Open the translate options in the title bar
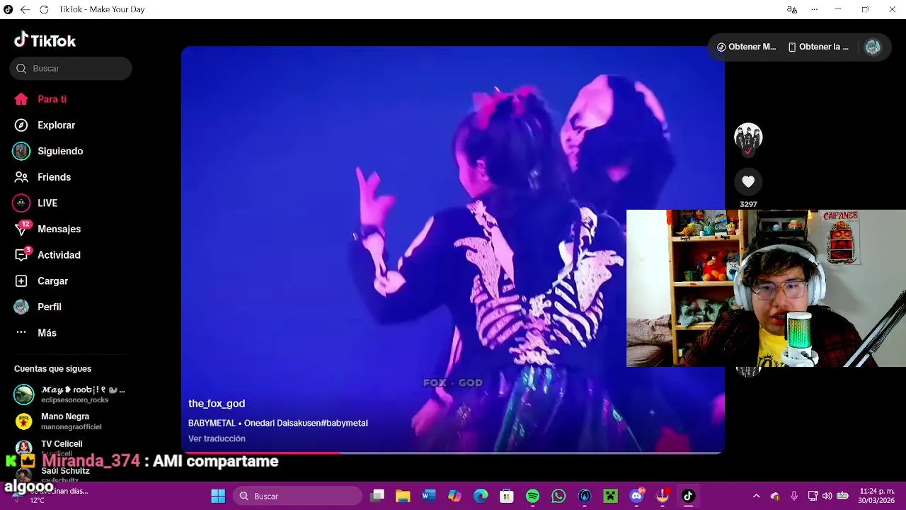Screen dimensions: 906x510 tap(792, 9)
